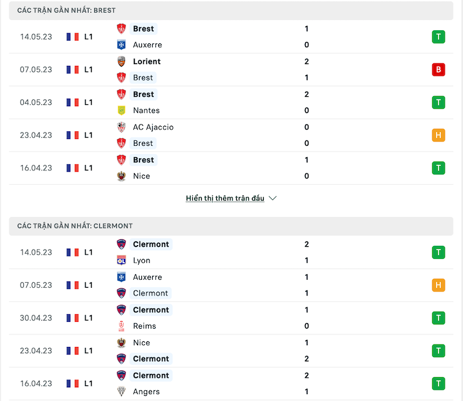This screenshot has height=401, width=463.
Task: Click the Auxerre crest in Brest section
Action: (x=121, y=45)
